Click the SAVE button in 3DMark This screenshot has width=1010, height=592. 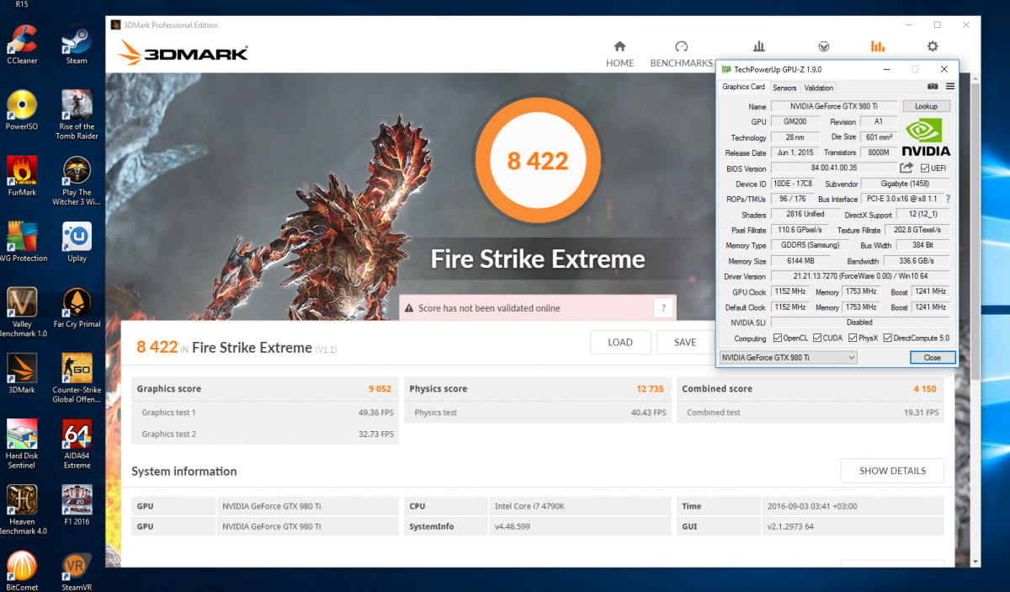[685, 342]
